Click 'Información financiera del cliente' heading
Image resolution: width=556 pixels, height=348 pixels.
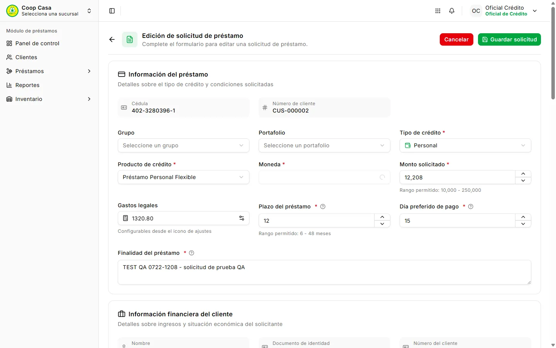point(181,314)
